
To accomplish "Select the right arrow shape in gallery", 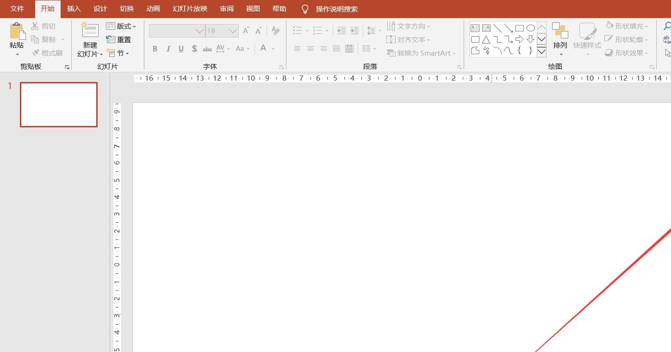I will pos(519,39).
